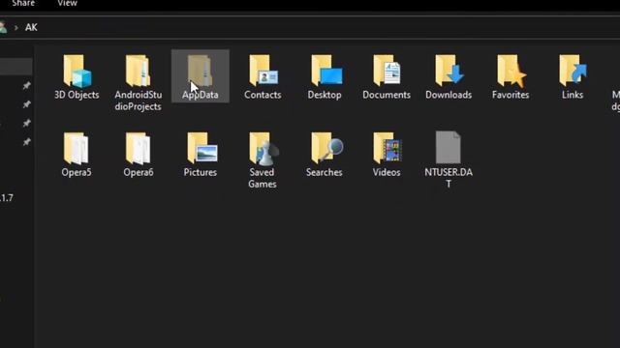Click the user icon in the address bar

3,27
